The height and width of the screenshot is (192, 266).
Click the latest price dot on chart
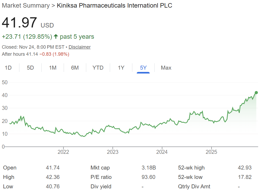point(256,93)
